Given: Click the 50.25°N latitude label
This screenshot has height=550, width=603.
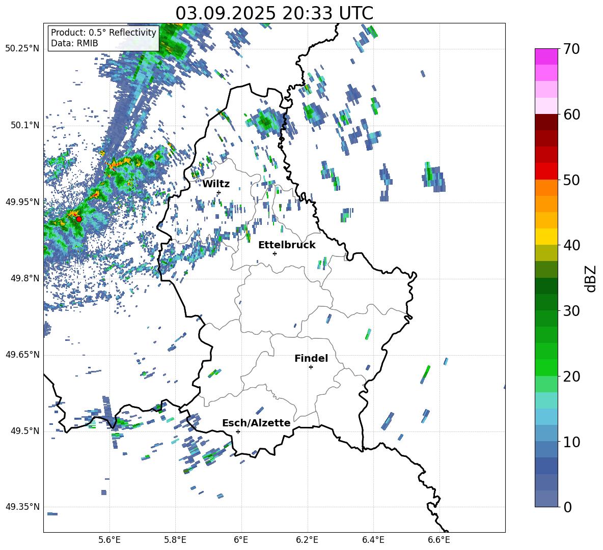Looking at the screenshot, I should 22,49.
